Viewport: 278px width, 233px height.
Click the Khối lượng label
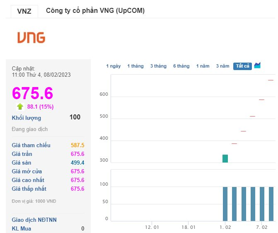[27, 118]
